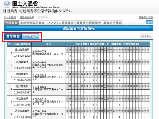Click the 国土交通省 ministry logo icon
The width and height of the screenshot is (159, 119).
click(7, 4)
